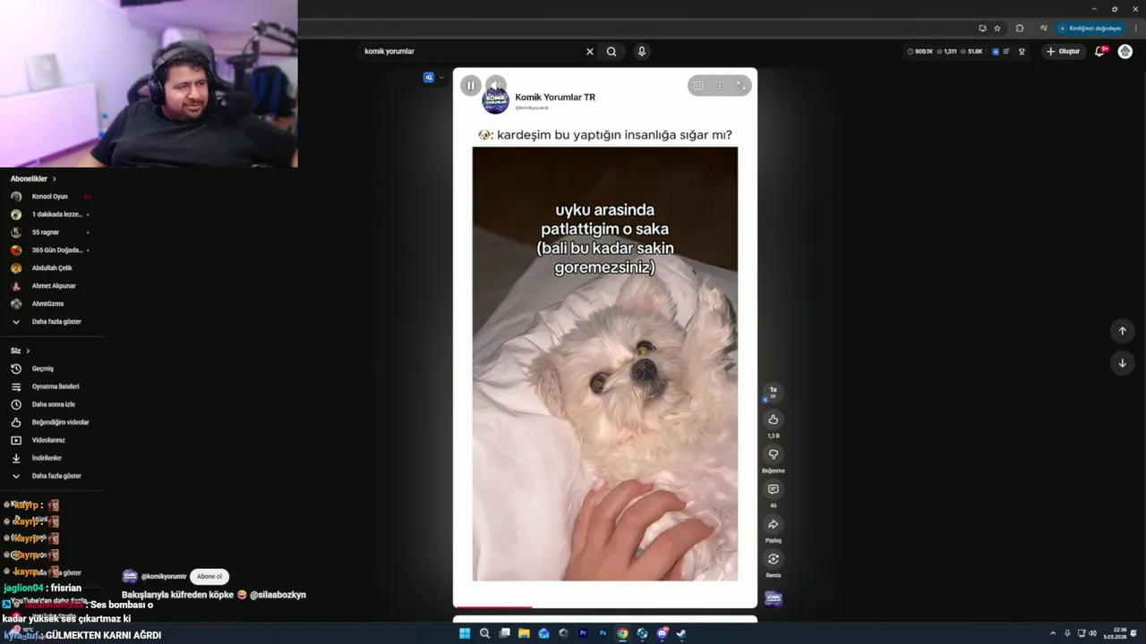This screenshot has height=644, width=1146.
Task: Show hidden system tray icons
Action: click(x=1053, y=633)
